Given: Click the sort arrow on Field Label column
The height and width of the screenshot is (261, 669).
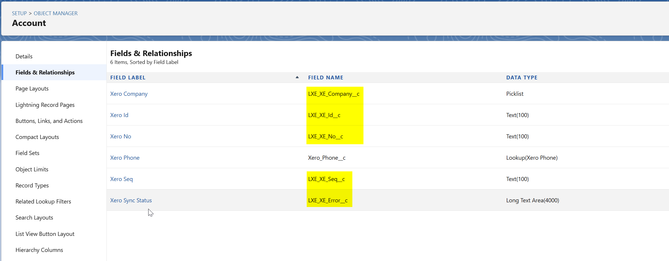Looking at the screenshot, I should point(297,77).
